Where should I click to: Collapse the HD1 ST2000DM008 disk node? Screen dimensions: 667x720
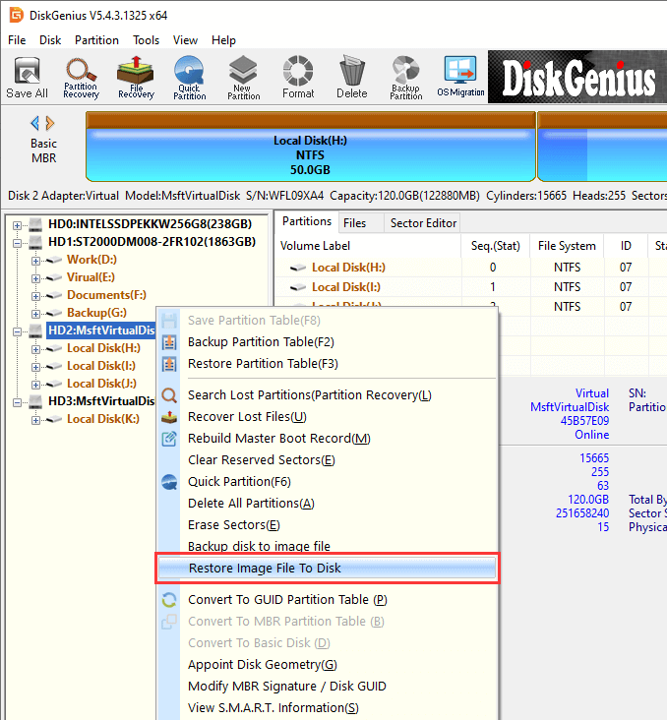(x=18, y=242)
